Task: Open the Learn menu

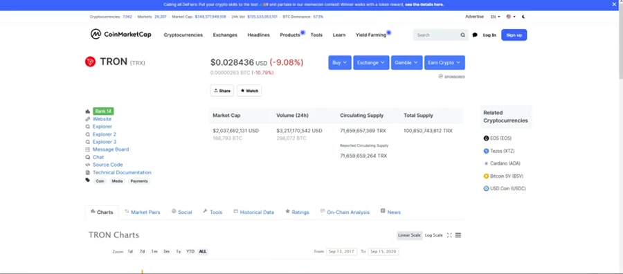Action: (339, 35)
